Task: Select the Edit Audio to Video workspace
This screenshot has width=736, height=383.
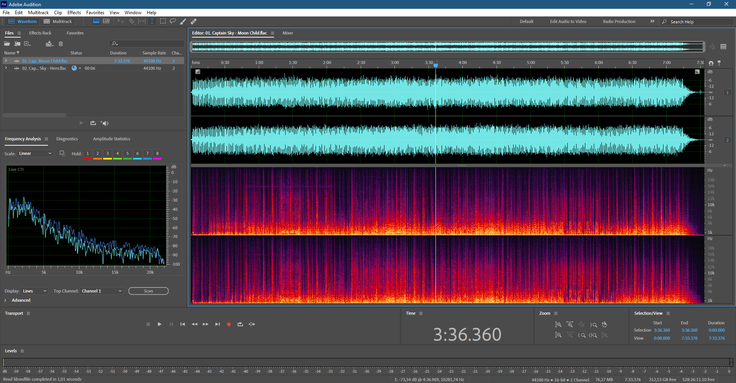Action: click(568, 21)
